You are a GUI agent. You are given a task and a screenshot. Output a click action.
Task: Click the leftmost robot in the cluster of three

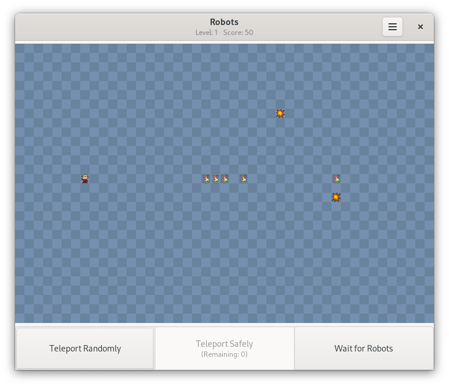(206, 179)
